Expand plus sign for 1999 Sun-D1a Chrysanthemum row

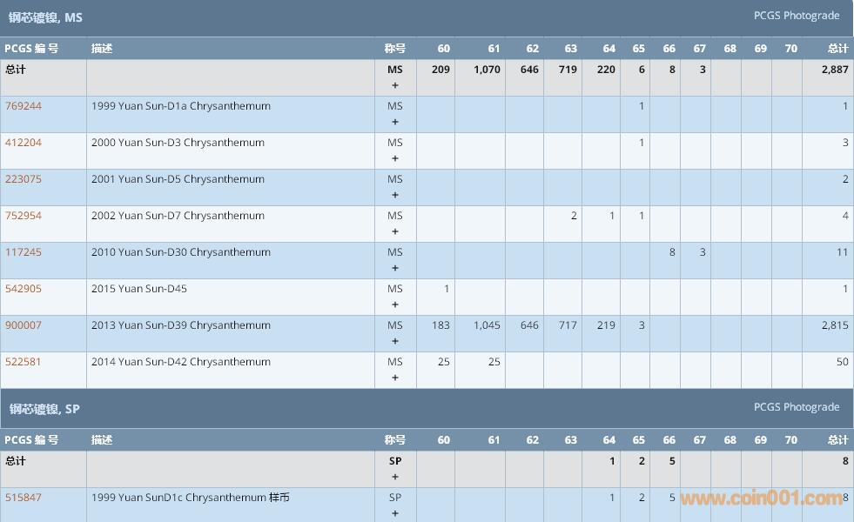coord(395,122)
